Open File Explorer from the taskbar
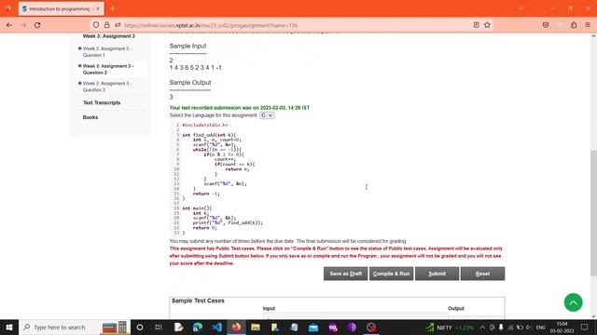The image size is (597, 335). tap(256, 327)
